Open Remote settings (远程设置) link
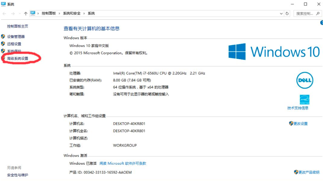323x181 pixels. click(x=14, y=44)
